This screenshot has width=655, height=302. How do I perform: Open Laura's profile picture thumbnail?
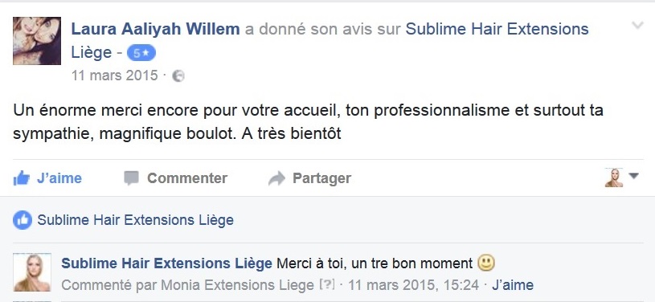(x=37, y=41)
